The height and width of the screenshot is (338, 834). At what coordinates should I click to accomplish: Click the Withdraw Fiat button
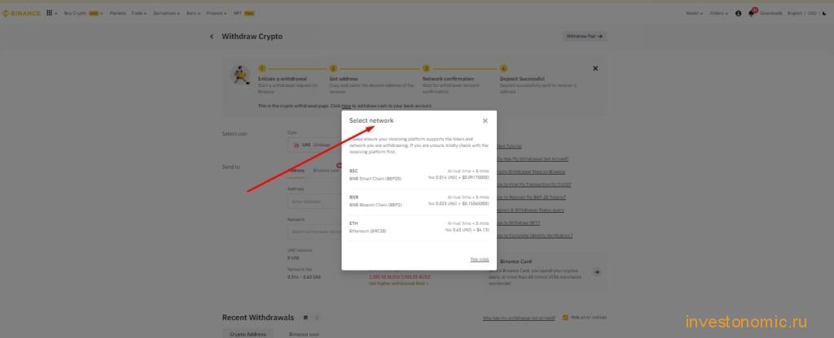coord(585,37)
